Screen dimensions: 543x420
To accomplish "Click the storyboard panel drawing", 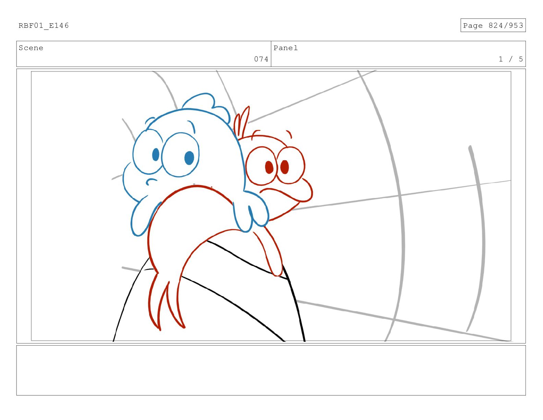I will coord(271,206).
